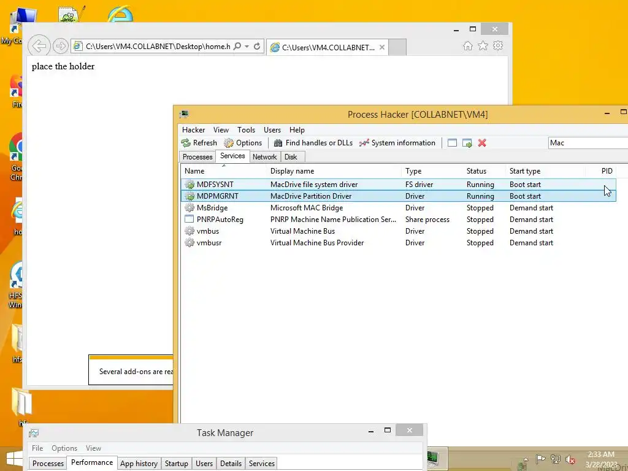Screen dimensions: 628x471
Task: Switch to App history tab in Task Manager
Action: (x=139, y=464)
